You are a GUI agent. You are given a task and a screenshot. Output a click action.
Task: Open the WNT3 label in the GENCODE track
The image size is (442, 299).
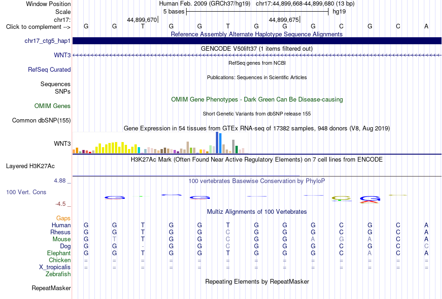(x=62, y=55)
